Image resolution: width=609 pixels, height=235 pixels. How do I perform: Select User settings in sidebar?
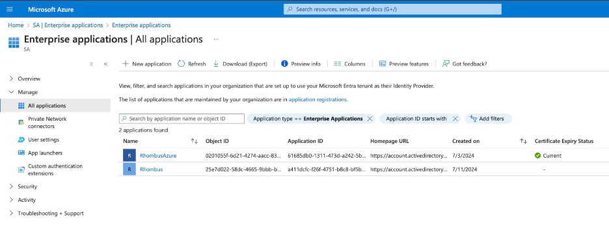tap(44, 140)
